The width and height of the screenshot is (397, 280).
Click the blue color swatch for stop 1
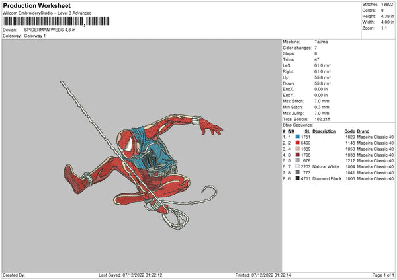[298, 137]
